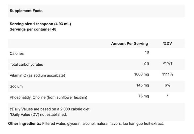Image resolution: width=194 pixels, height=134 pixels.
Task: Click the Other ingredients label
Action: [24, 124]
